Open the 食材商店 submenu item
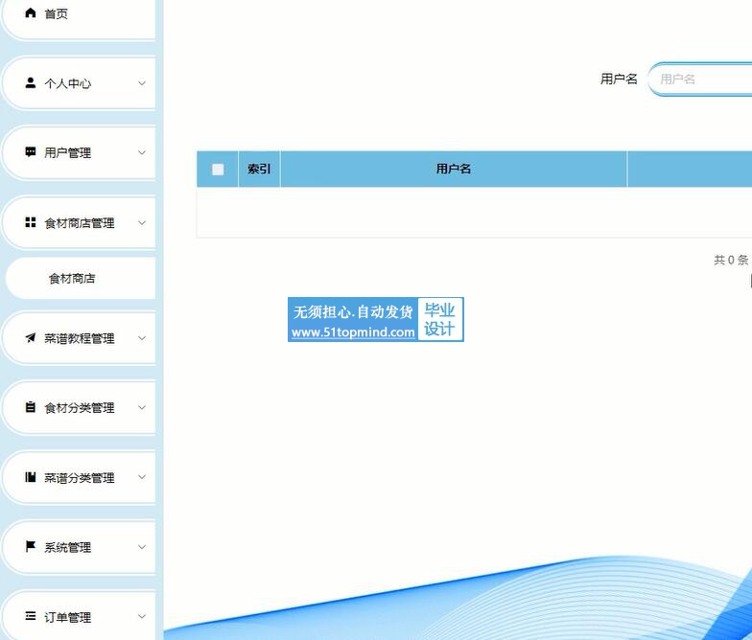This screenshot has height=640, width=752. tap(81, 278)
